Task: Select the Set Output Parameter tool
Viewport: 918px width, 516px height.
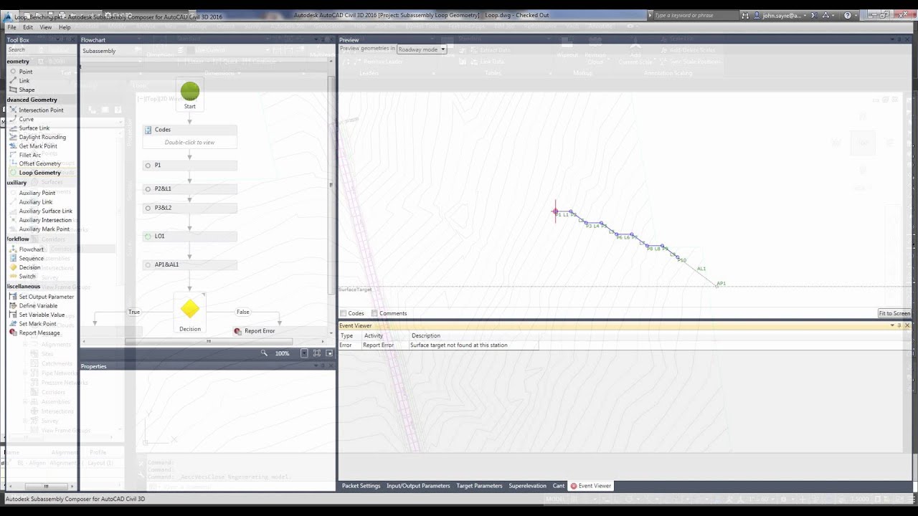Action: pos(47,297)
